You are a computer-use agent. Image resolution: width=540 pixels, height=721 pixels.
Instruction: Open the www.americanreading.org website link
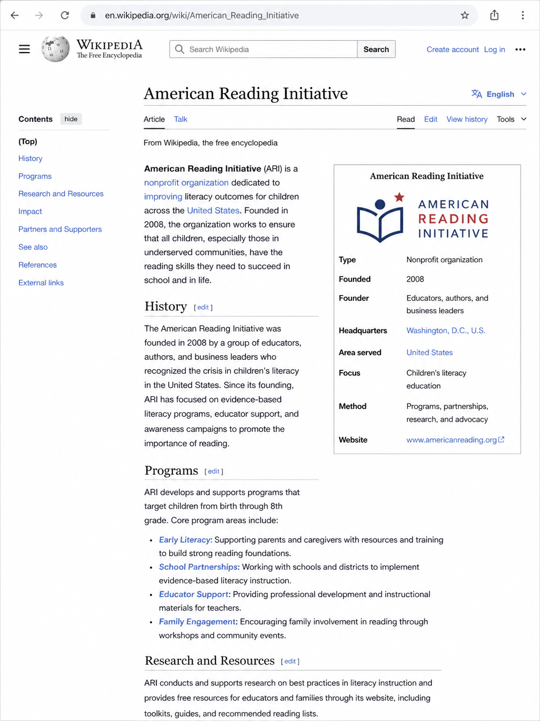tap(452, 440)
